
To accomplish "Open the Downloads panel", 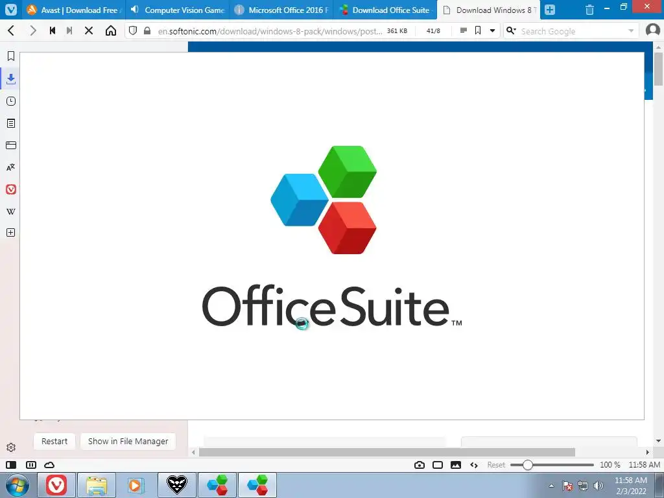I will [x=11, y=78].
